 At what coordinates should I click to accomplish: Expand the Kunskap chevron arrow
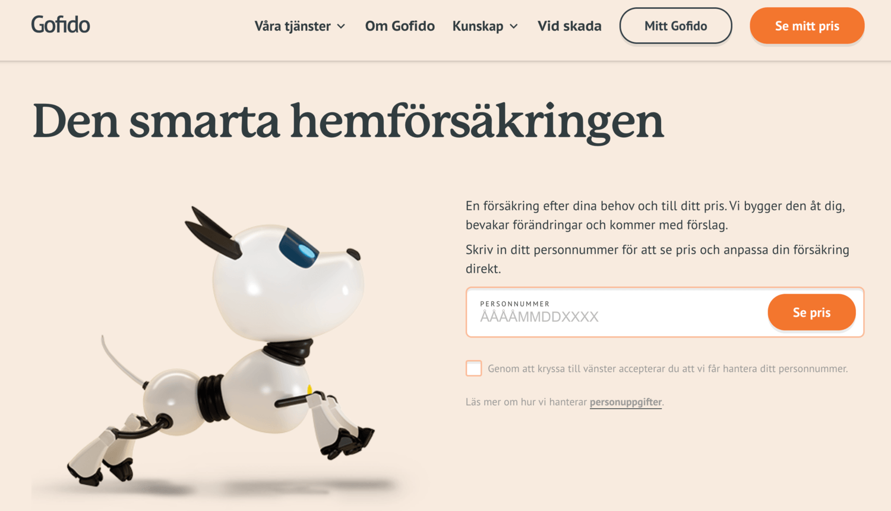point(514,26)
